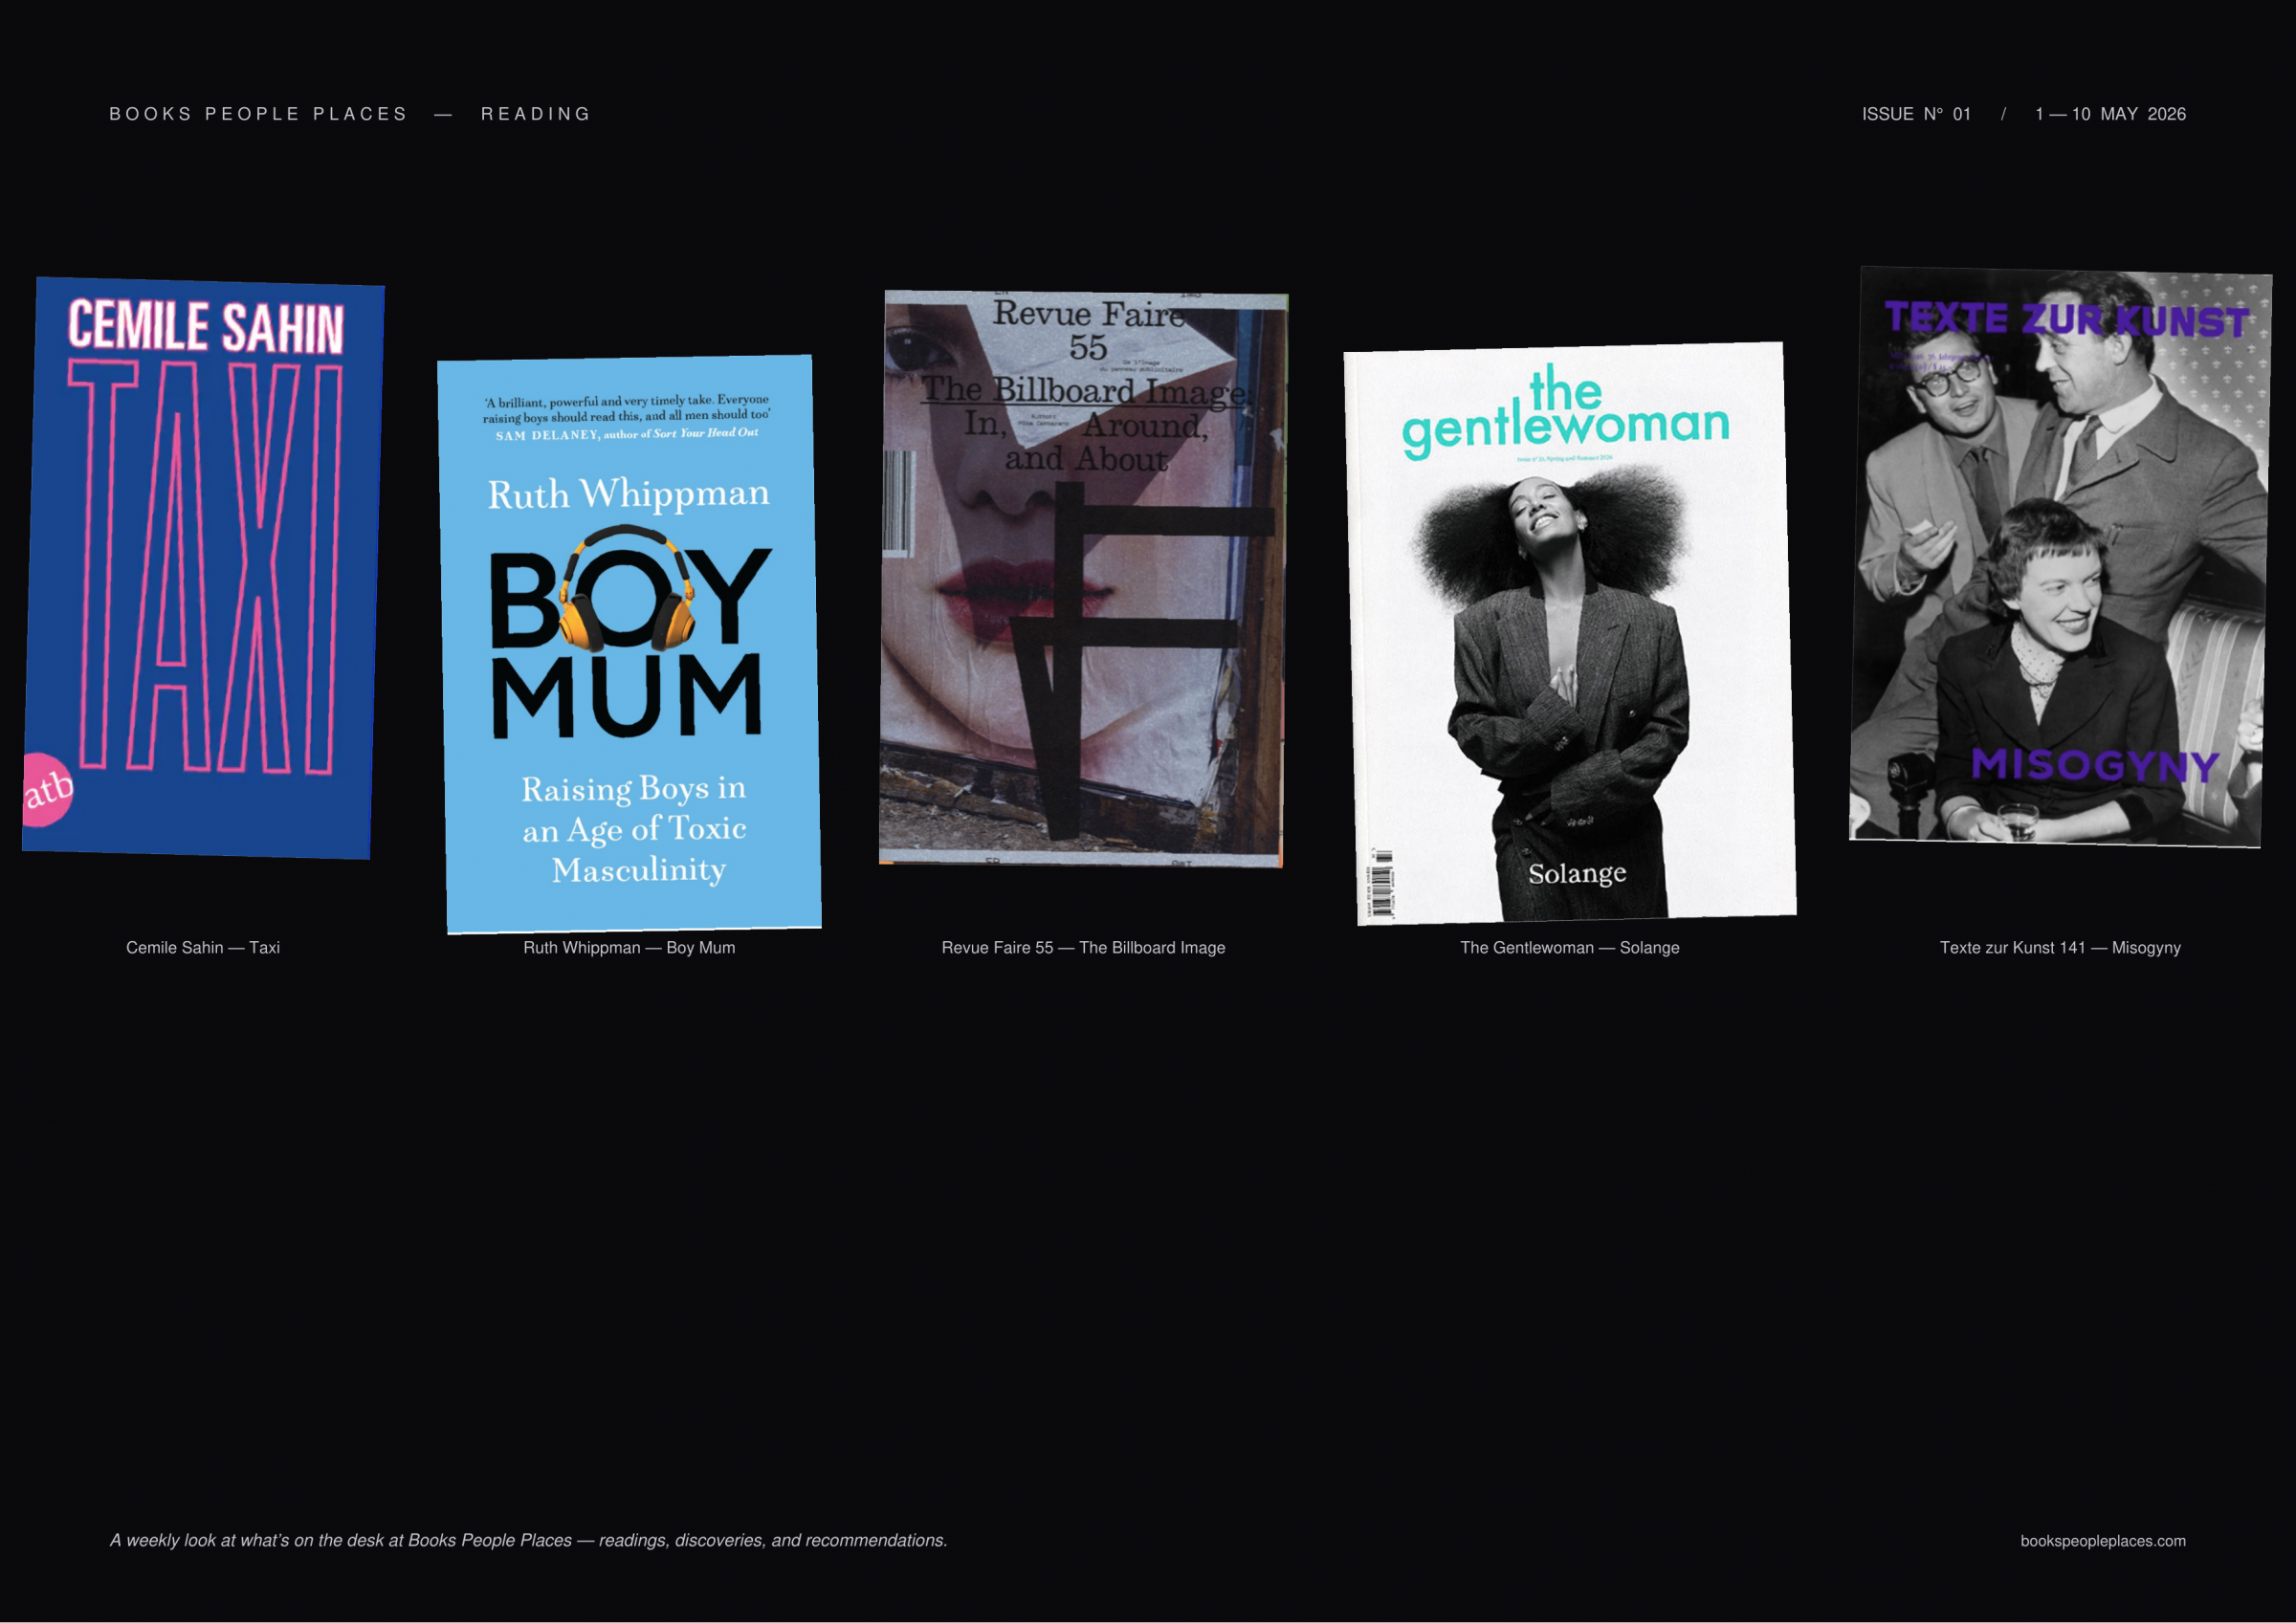Click the weekly look footer description
The image size is (2296, 1623).
[x=528, y=1540]
